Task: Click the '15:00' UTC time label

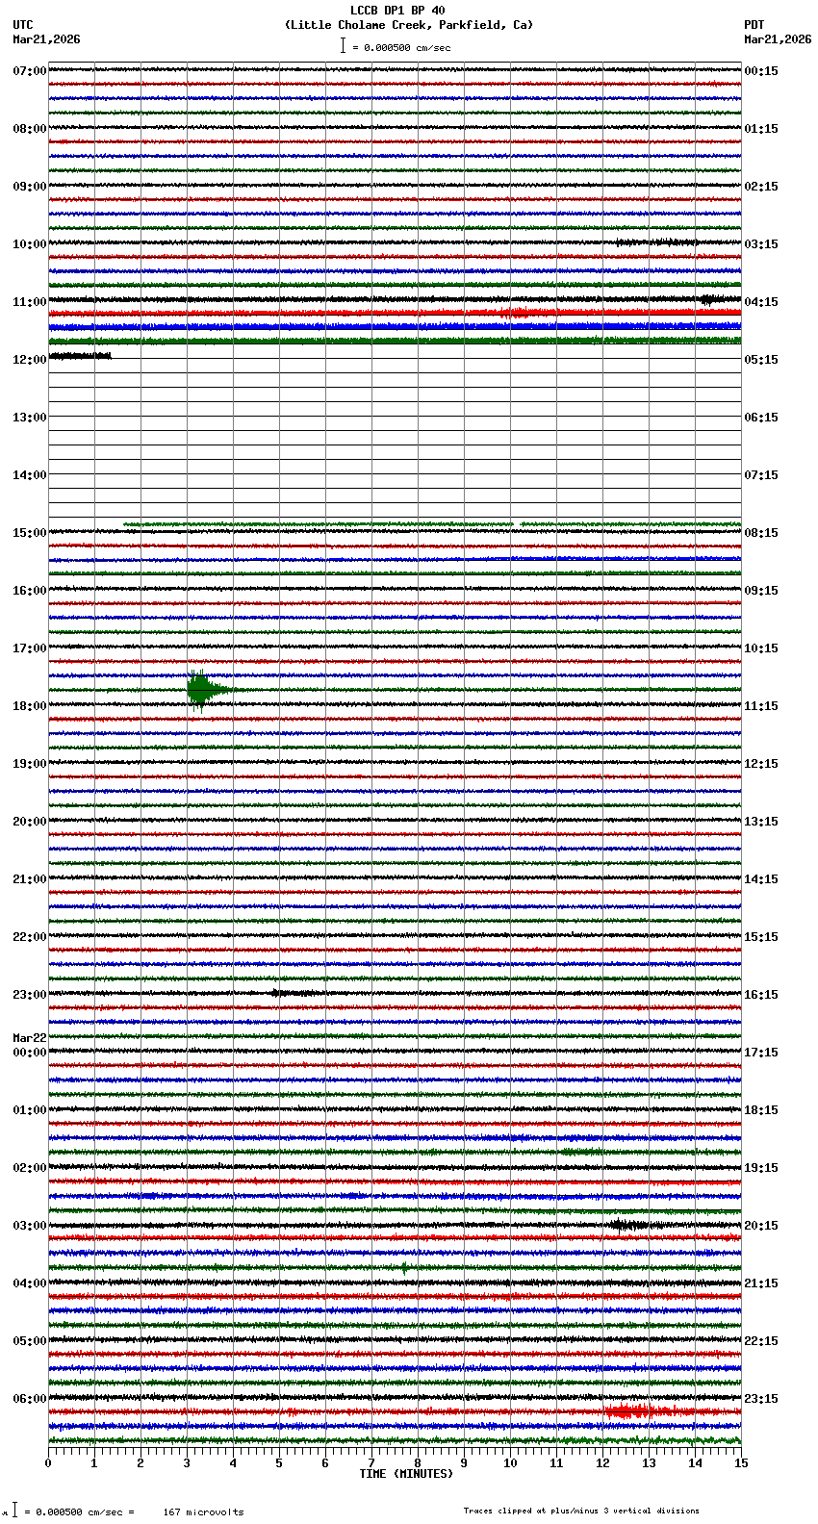Action: click(x=29, y=533)
